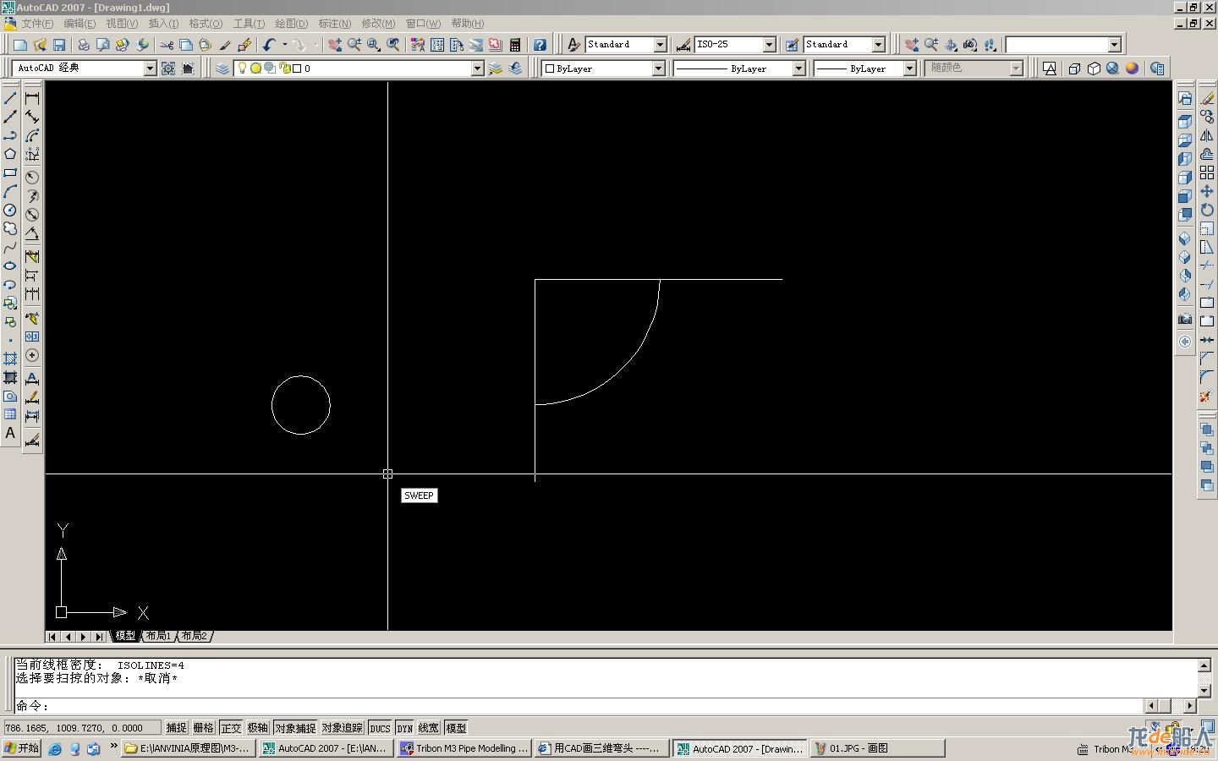1218x761 pixels.
Task: Select the Radius dimension tool
Action: (32, 177)
